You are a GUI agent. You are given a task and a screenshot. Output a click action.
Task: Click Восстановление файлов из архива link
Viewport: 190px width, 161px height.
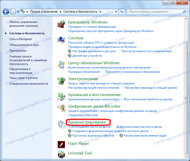tap(148, 100)
